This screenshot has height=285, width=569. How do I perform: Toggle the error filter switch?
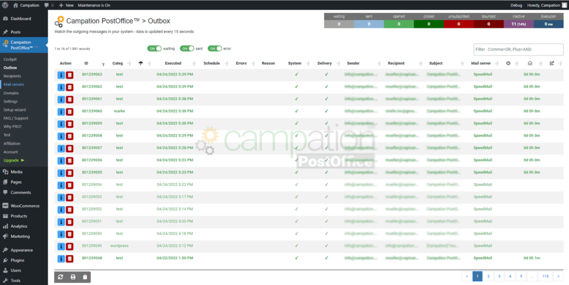tap(215, 49)
